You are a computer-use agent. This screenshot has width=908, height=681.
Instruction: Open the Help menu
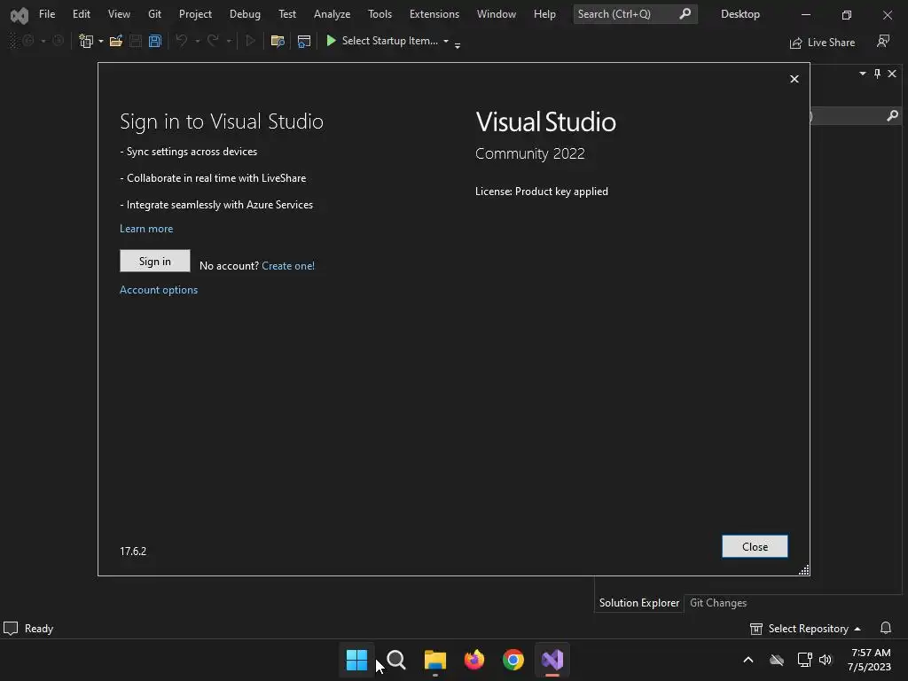pos(544,14)
